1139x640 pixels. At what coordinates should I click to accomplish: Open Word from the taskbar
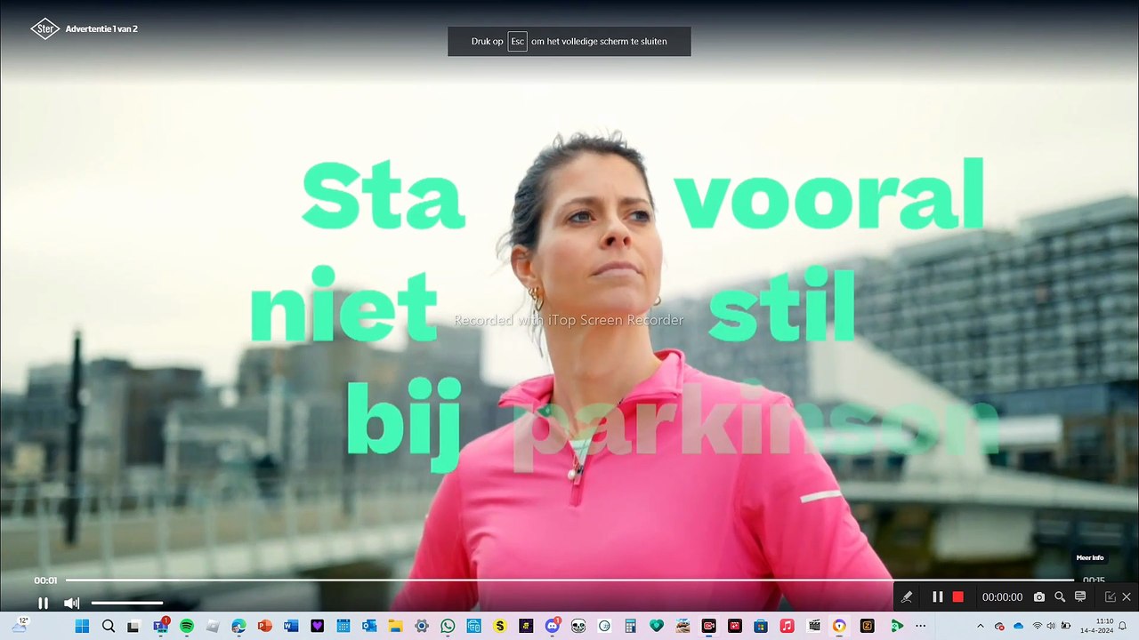pyautogui.click(x=291, y=626)
